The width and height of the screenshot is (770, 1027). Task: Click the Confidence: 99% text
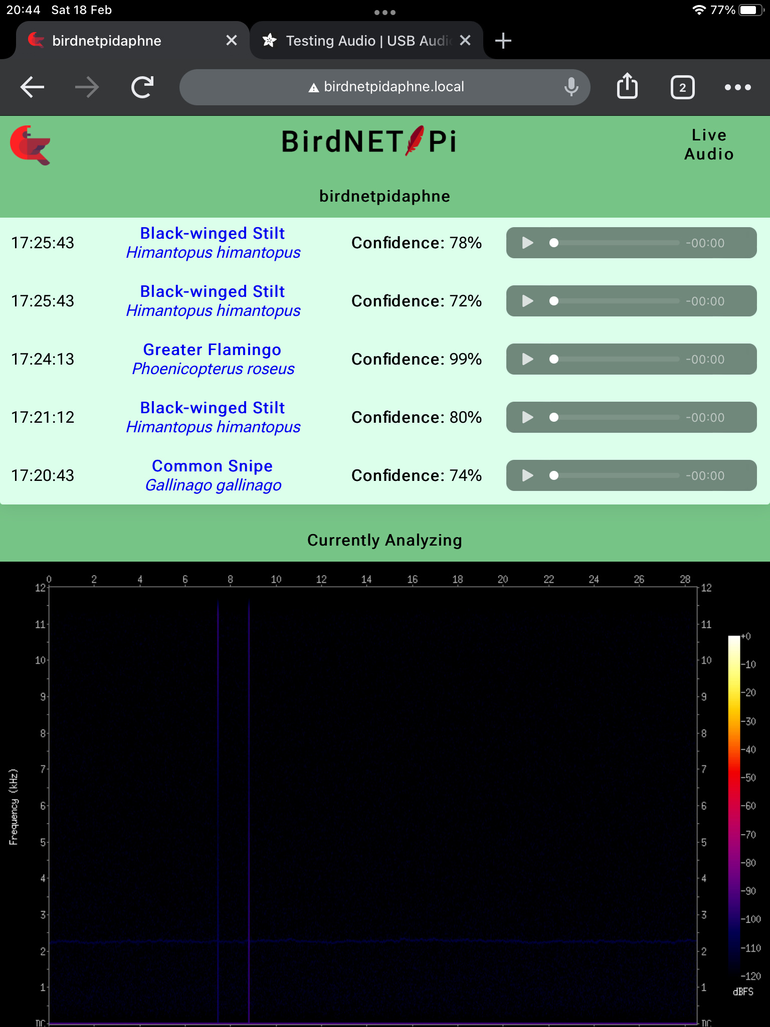click(x=417, y=360)
